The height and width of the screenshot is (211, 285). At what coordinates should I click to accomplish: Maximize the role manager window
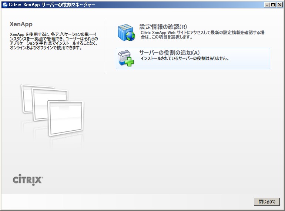coord(273,5)
